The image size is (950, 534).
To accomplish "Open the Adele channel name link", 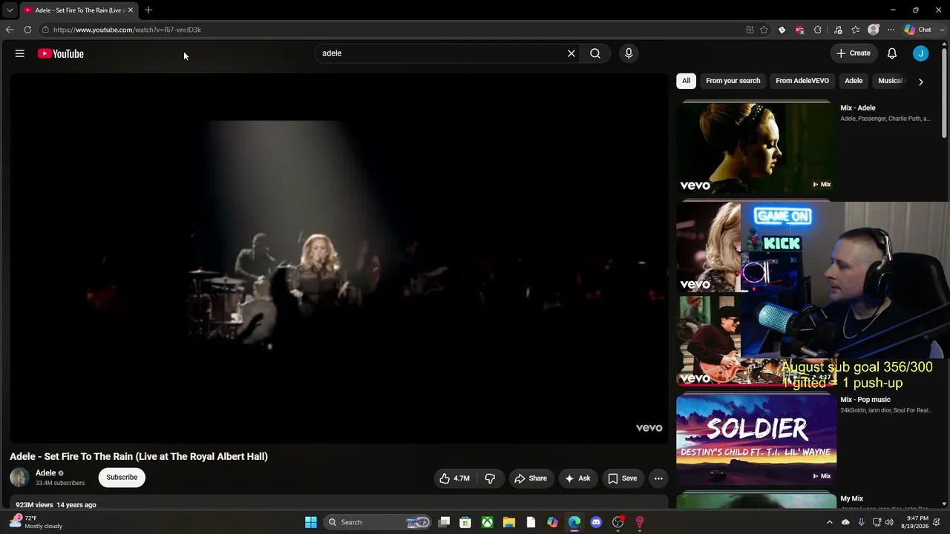I will [46, 473].
